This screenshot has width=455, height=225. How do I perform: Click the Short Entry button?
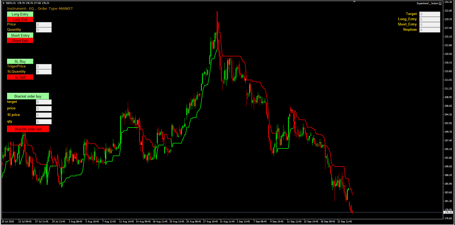20,35
